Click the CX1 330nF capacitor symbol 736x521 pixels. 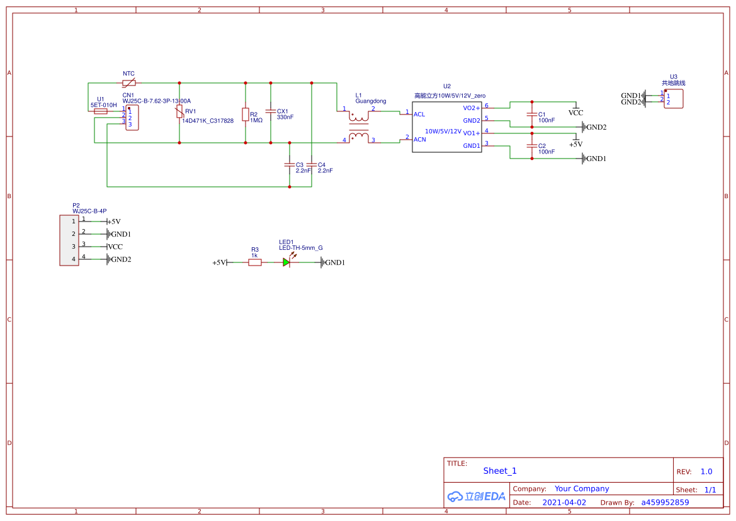(271, 111)
